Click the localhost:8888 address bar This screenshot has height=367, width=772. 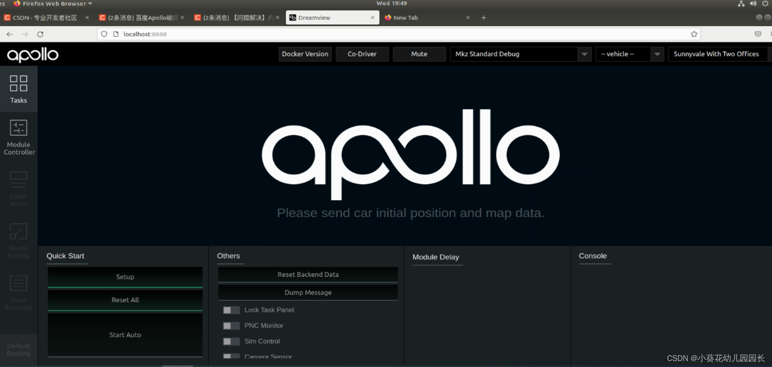point(398,34)
